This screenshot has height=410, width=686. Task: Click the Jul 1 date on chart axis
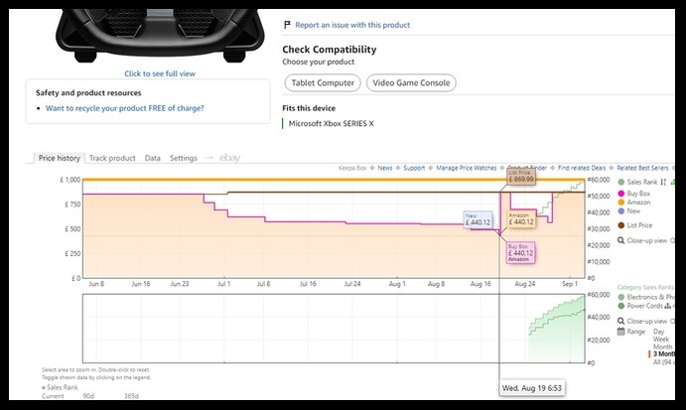coord(223,284)
